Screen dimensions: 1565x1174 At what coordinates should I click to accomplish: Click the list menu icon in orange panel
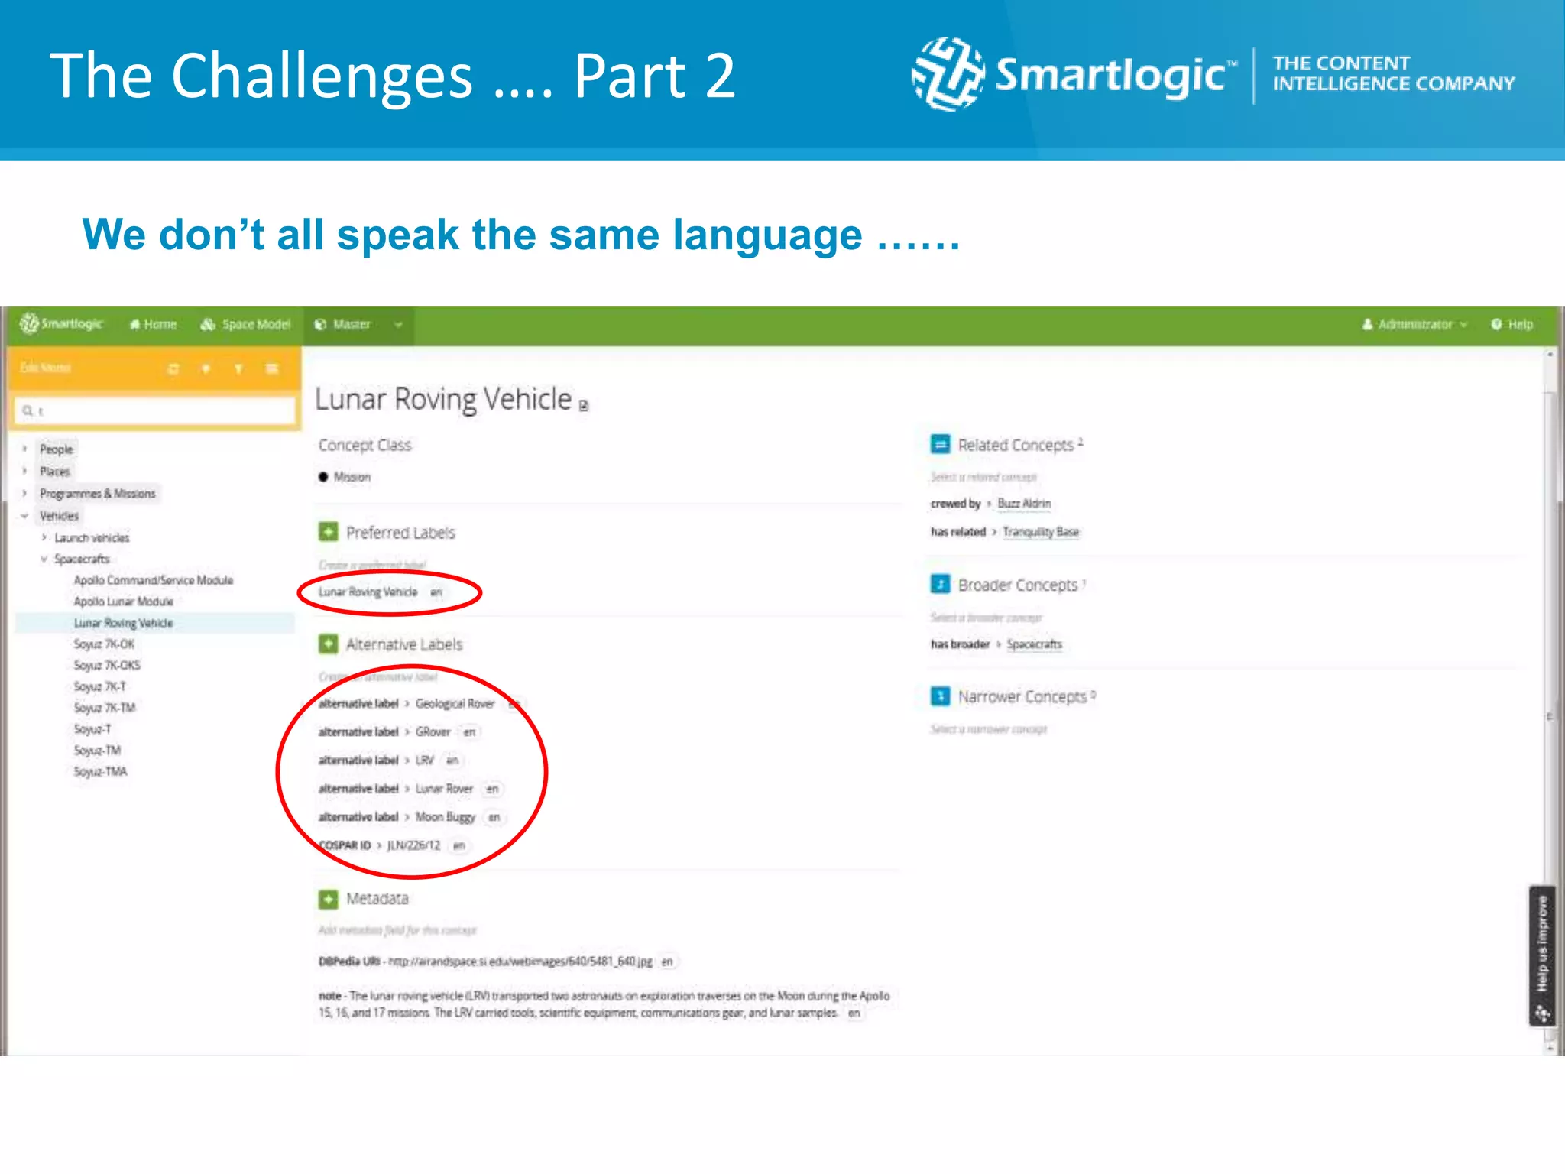(271, 369)
